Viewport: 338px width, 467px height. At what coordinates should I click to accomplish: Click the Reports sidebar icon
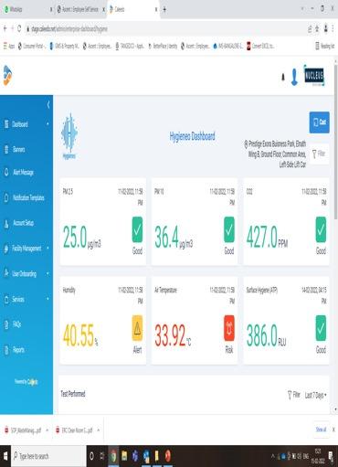click(6, 350)
